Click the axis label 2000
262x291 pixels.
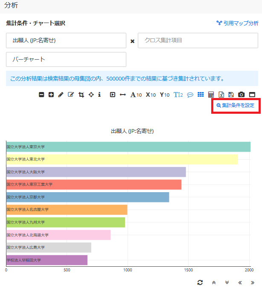tap(249, 270)
